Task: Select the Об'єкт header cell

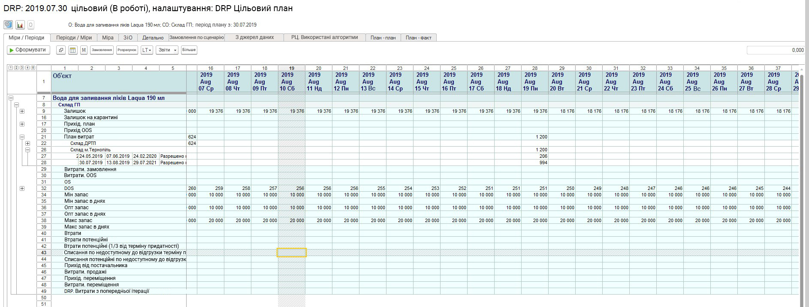Action: [119, 81]
